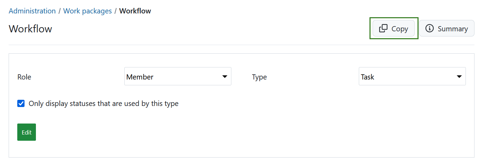The height and width of the screenshot is (160, 480).
Task: Click the slash separator after Administration
Action: pos(59,11)
